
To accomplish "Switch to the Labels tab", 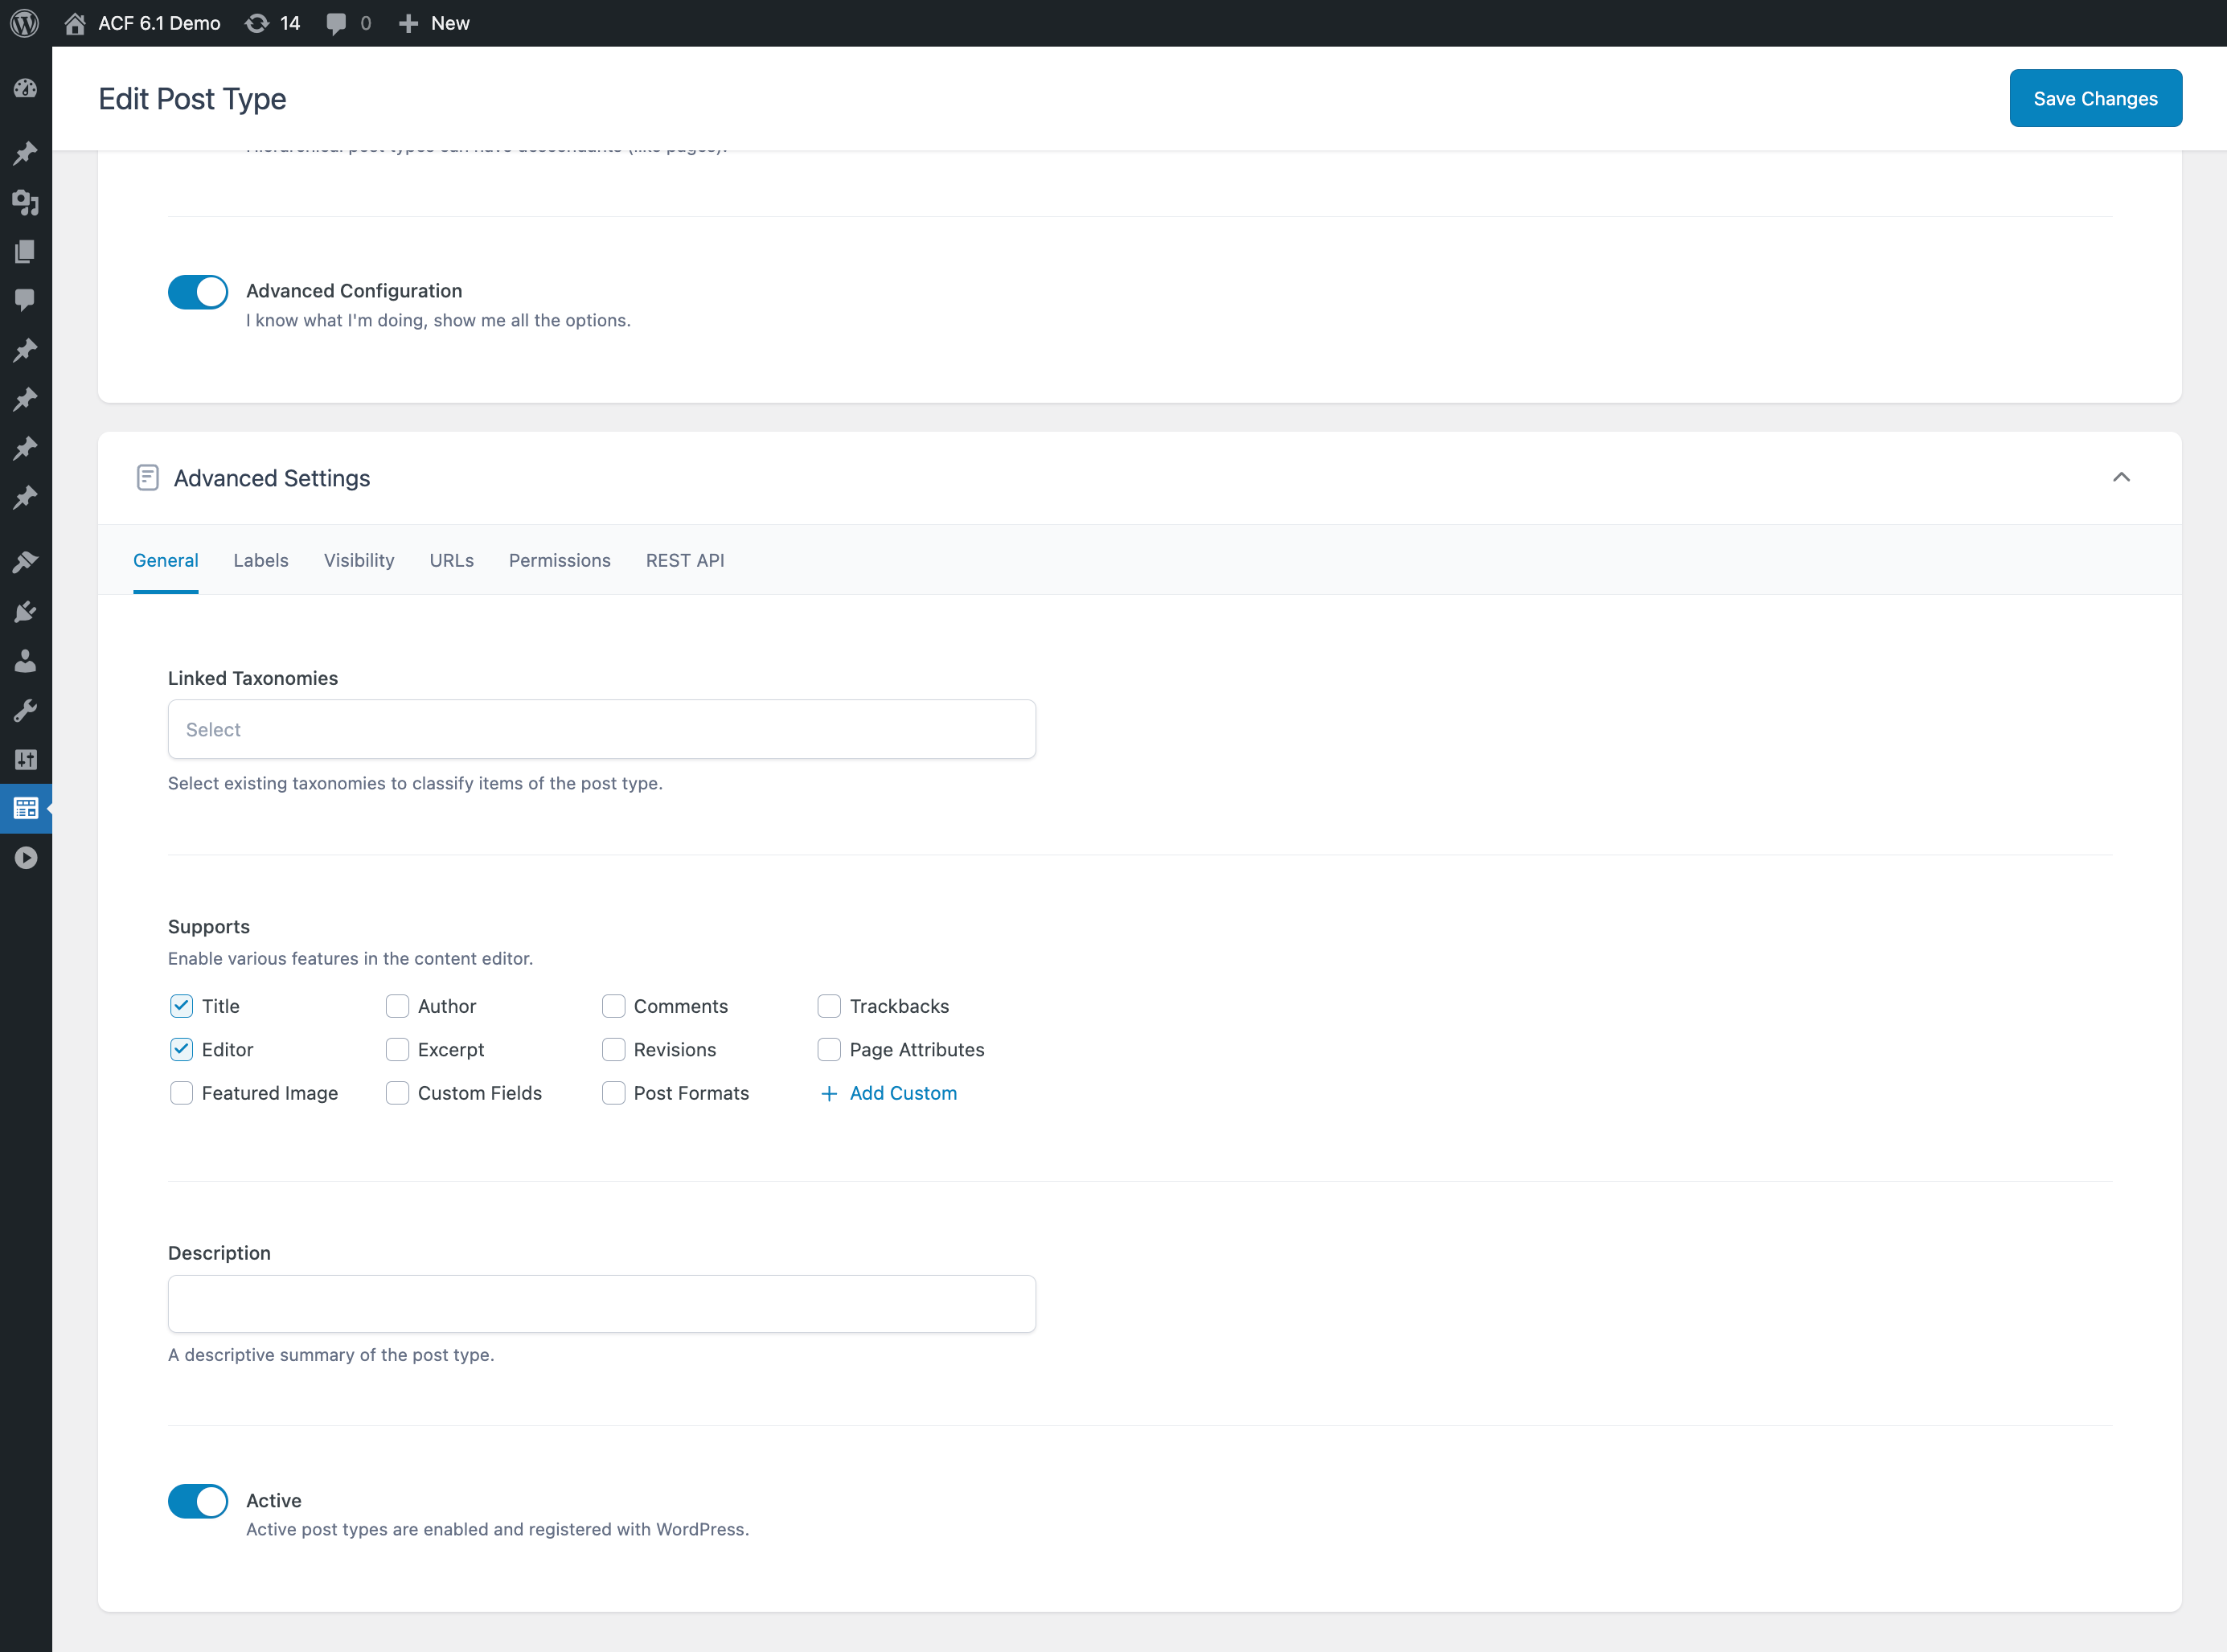I will 260,559.
